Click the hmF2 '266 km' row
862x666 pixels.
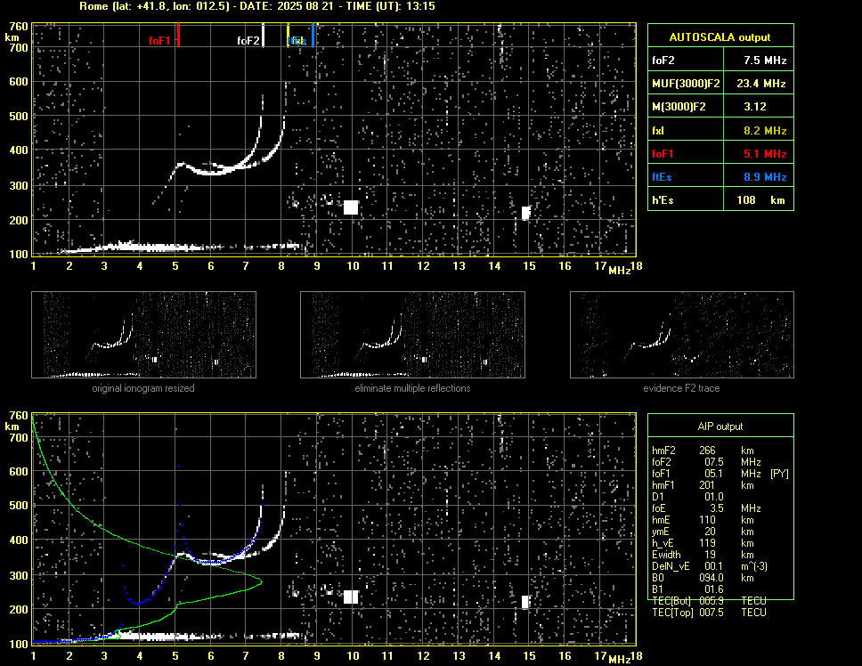[703, 450]
